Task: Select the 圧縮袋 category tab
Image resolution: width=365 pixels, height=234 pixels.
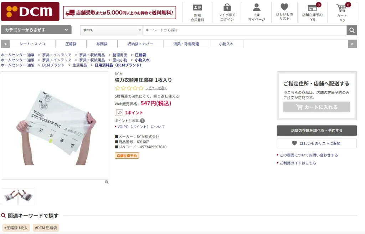Action: [71, 44]
